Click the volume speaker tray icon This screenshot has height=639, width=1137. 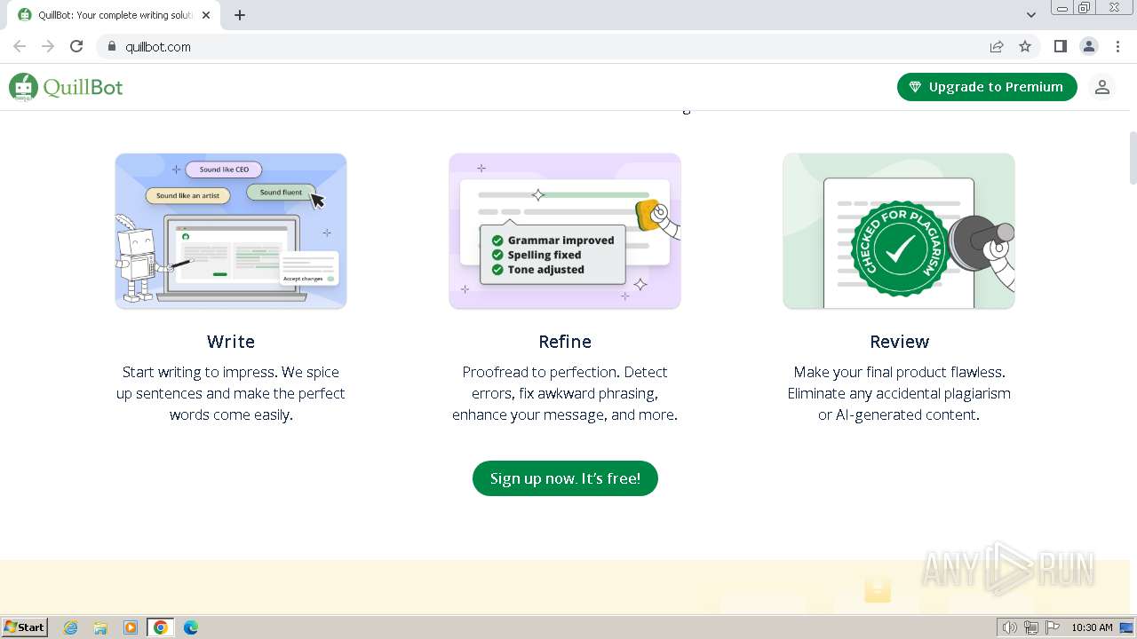click(1009, 627)
